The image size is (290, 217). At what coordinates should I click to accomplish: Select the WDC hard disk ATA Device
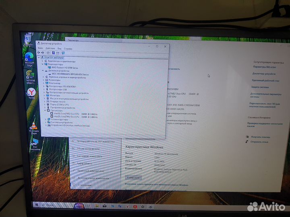coord(70,74)
